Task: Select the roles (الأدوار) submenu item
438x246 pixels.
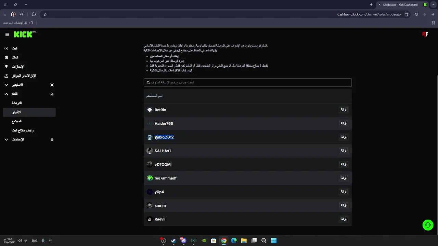Action: pos(29,112)
